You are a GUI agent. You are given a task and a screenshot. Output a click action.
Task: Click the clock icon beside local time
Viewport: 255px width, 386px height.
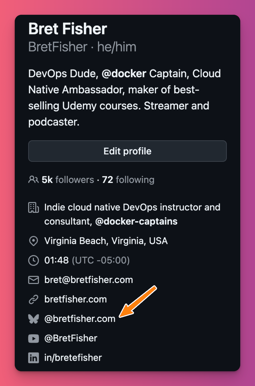(33, 260)
